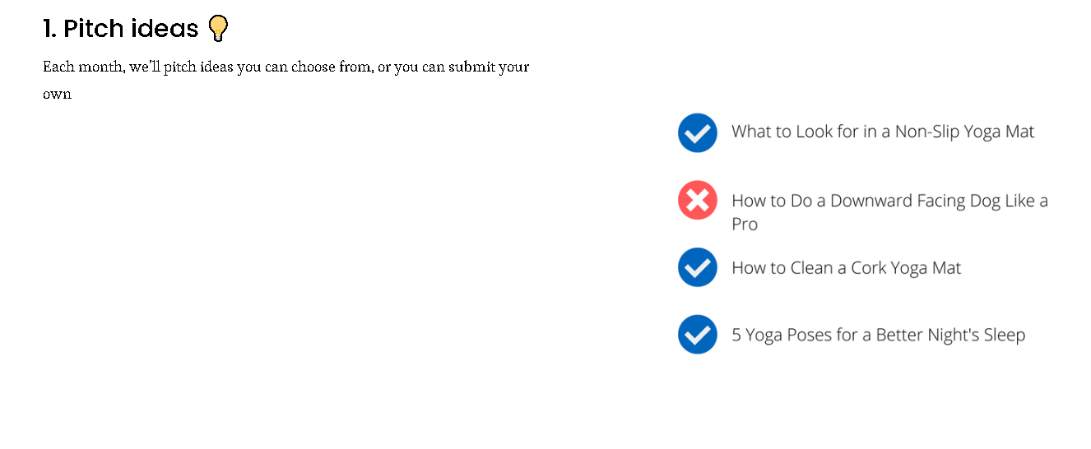Click the red X icon for Downward Facing Dog

pyautogui.click(x=698, y=201)
